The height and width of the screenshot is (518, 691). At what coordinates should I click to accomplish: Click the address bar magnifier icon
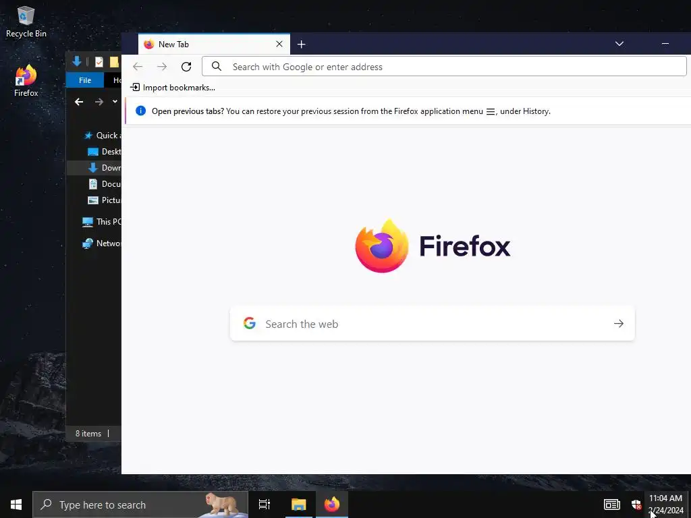point(217,67)
